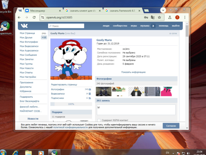Open File Explorer from taskbar
This screenshot has width=206, height=155.
29,153
